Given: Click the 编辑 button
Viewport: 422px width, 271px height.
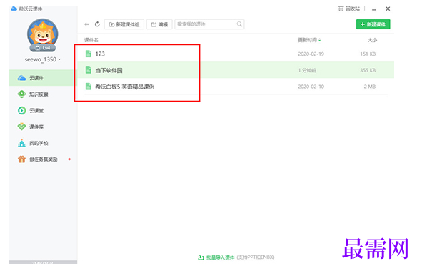Looking at the screenshot, I should 159,24.
